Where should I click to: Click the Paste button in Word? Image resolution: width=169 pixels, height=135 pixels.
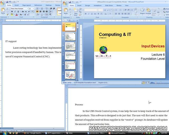3,11
